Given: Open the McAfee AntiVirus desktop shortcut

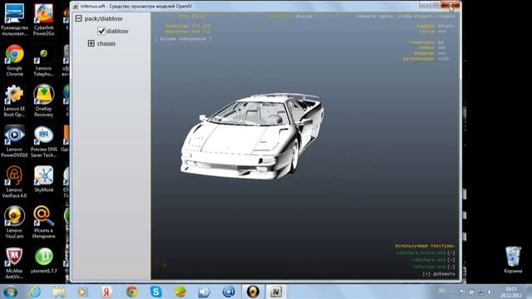Looking at the screenshot, I should click(15, 263).
